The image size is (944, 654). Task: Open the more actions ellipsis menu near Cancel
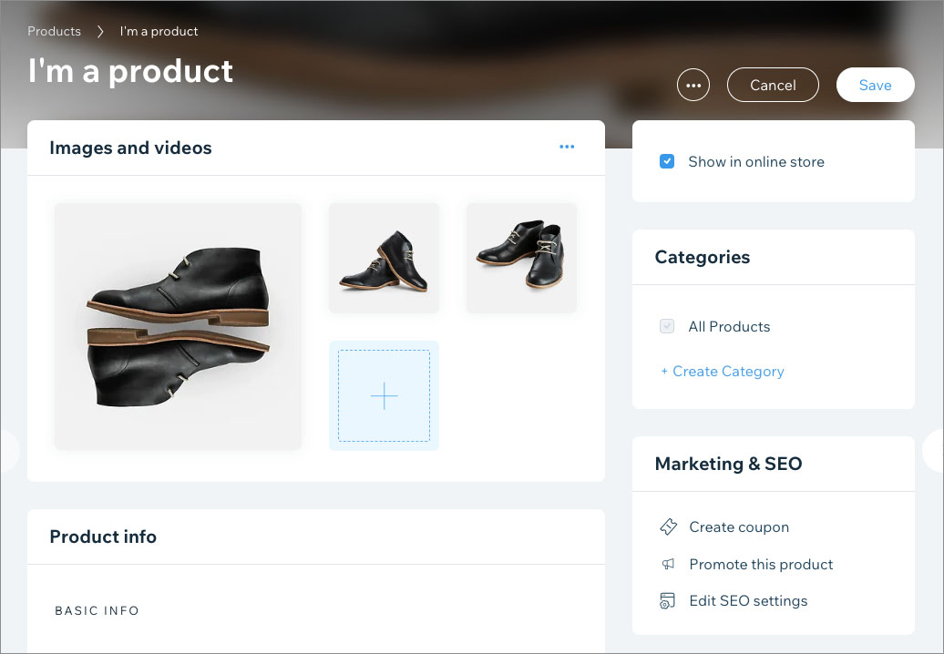click(693, 85)
